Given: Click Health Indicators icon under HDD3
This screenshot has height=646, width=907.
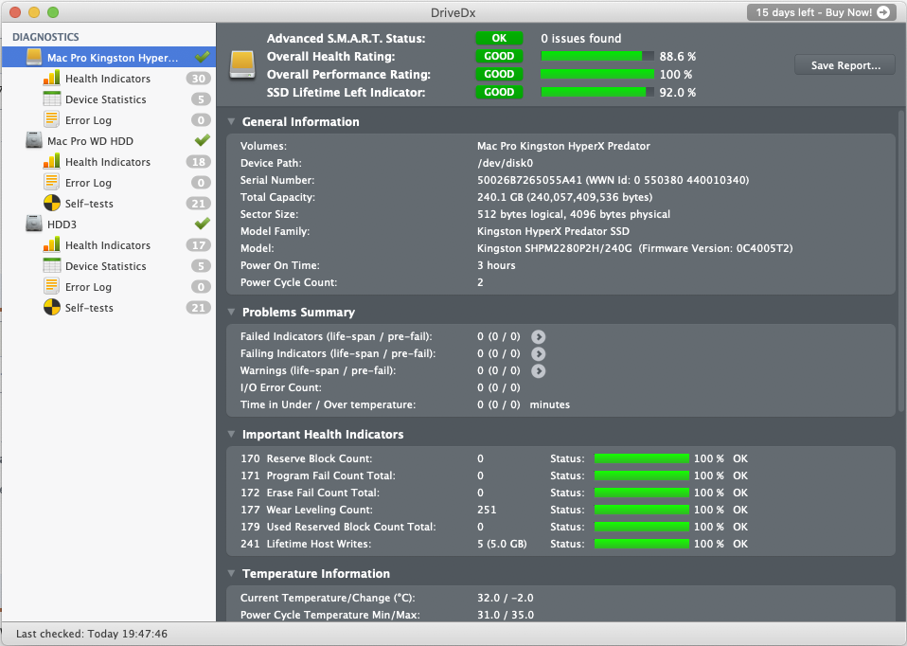Looking at the screenshot, I should click(51, 244).
